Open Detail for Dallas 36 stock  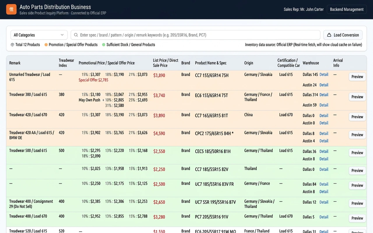pos(324,151)
